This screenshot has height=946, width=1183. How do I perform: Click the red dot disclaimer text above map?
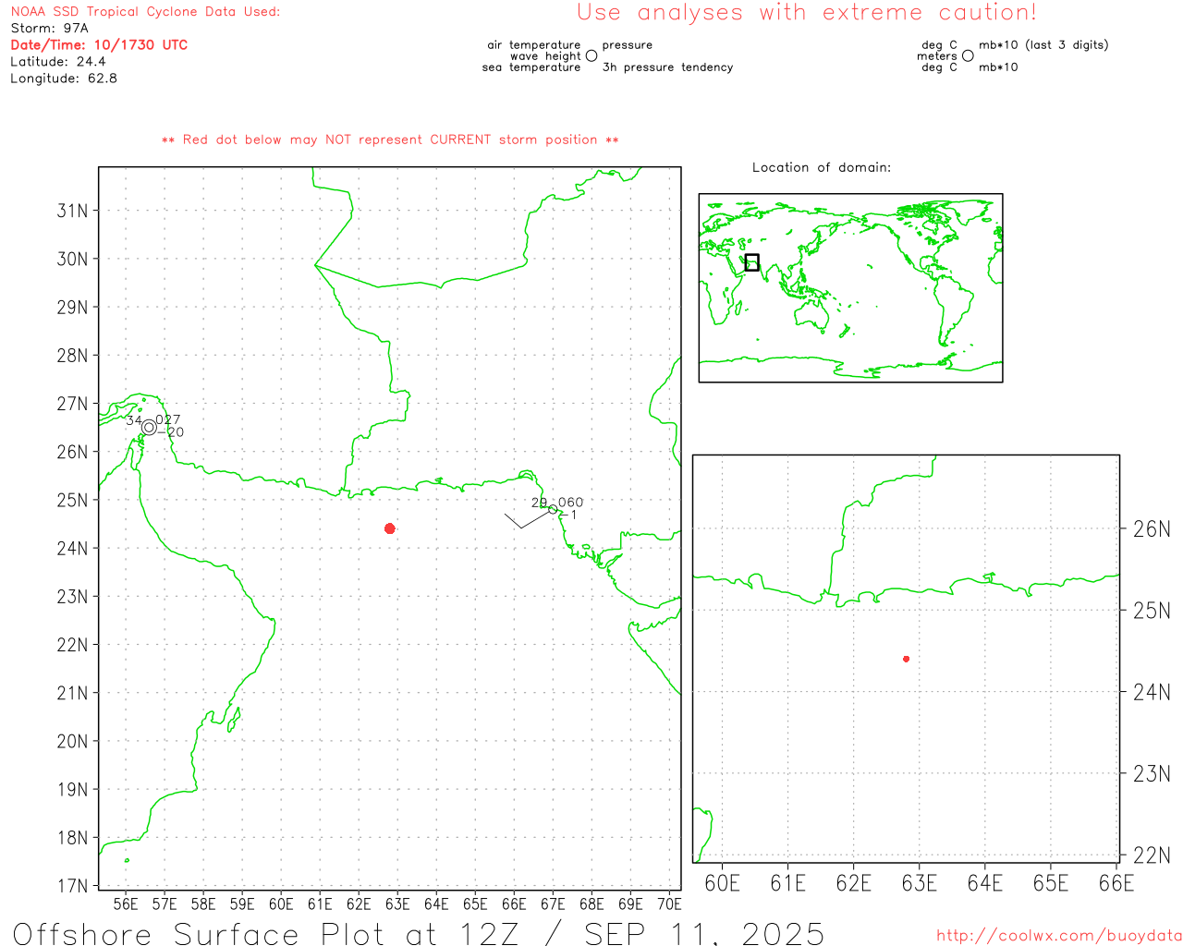point(390,139)
